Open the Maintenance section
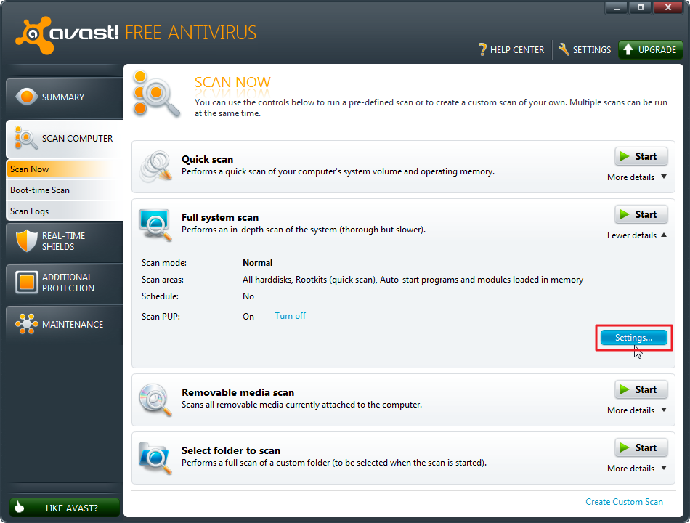 (x=65, y=324)
